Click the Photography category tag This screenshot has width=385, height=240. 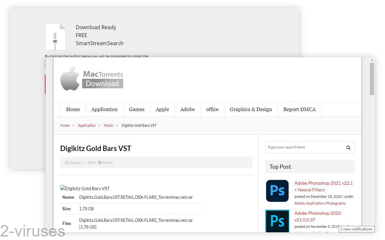[336, 203]
